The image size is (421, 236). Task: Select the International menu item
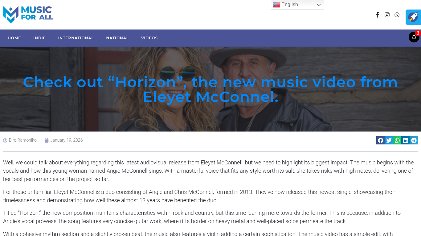[x=76, y=38]
